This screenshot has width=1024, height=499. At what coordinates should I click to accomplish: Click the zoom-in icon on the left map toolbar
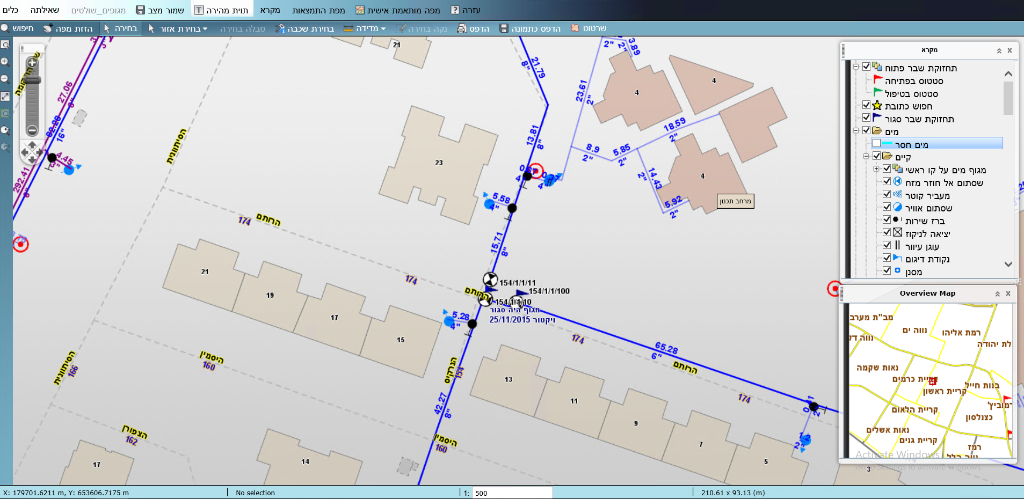pos(5,62)
